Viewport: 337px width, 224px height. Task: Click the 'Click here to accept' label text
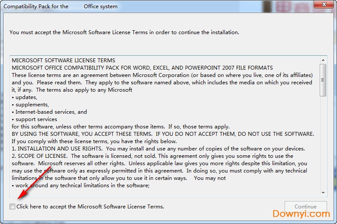pyautogui.click(x=90, y=207)
